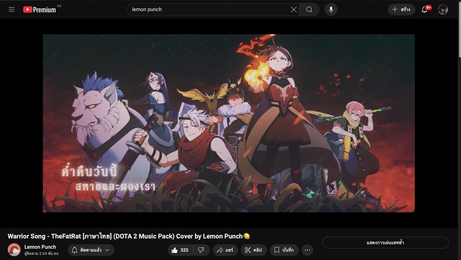Share the video (แชร์)

coord(225,250)
